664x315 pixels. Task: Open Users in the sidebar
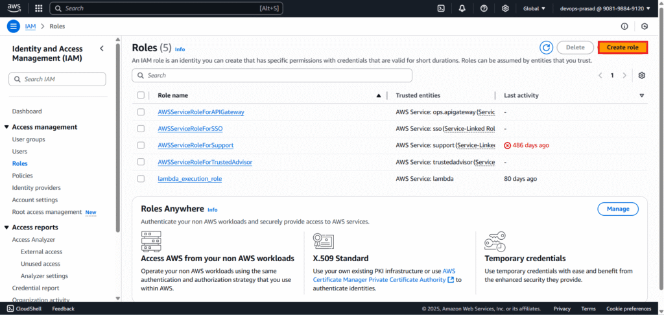pos(20,151)
